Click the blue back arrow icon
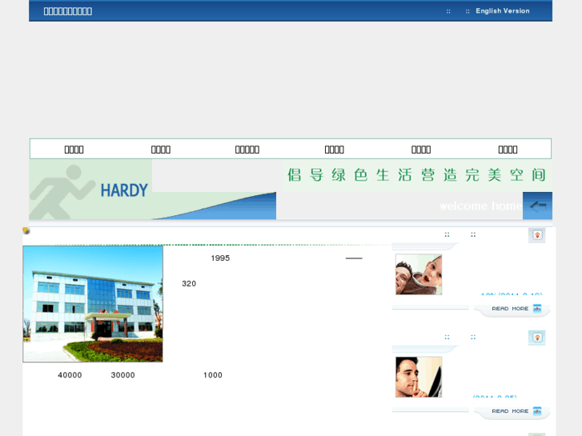 (537, 206)
